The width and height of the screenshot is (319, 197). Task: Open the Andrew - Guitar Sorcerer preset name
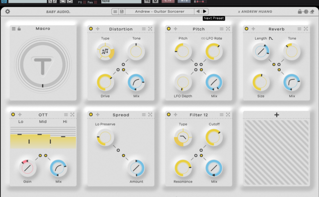[159, 11]
